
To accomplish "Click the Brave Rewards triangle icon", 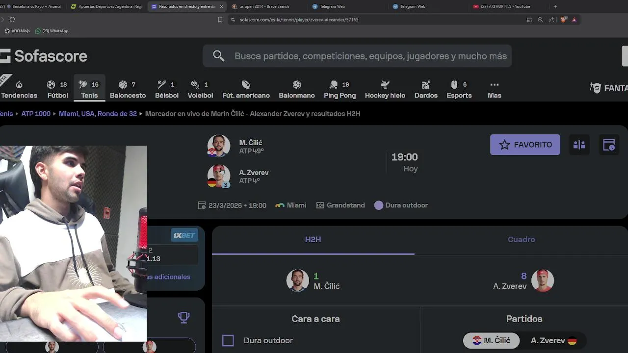I will [574, 20].
